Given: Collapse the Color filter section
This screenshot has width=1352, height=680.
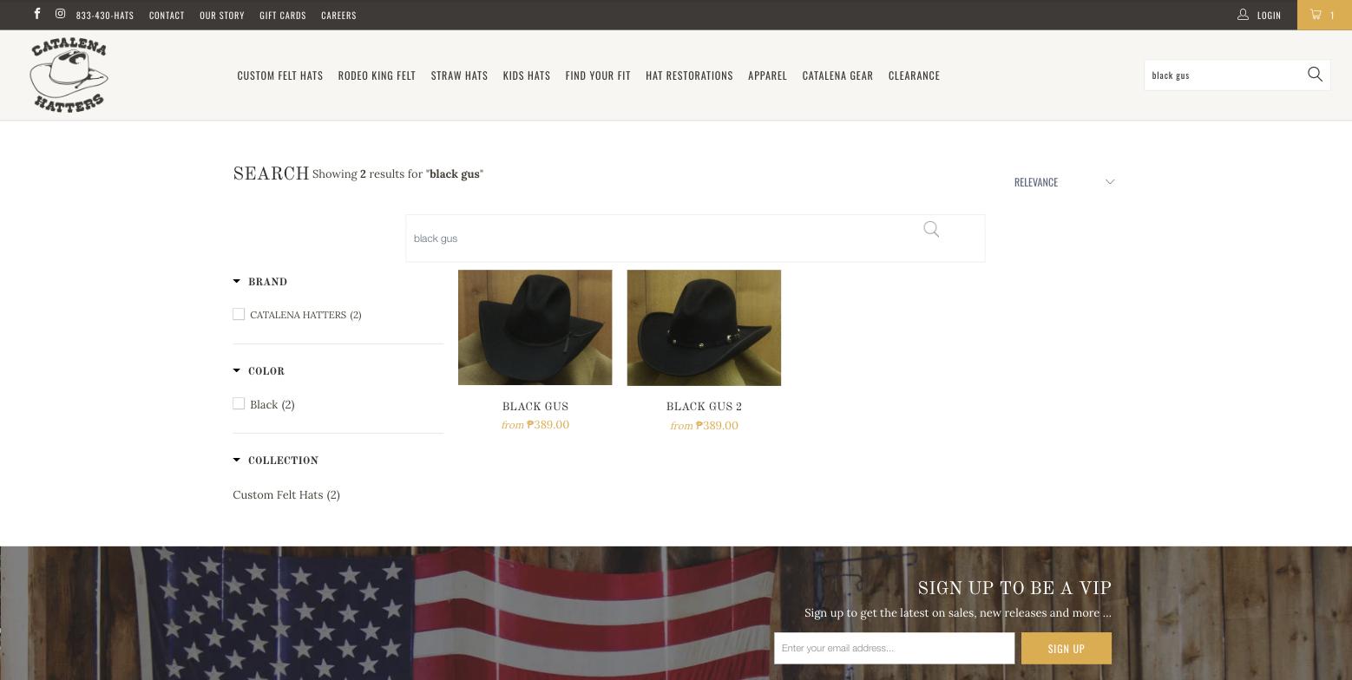Looking at the screenshot, I should (259, 371).
